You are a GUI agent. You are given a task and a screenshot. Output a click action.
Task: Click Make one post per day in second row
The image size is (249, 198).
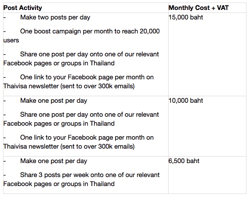coord(53,101)
